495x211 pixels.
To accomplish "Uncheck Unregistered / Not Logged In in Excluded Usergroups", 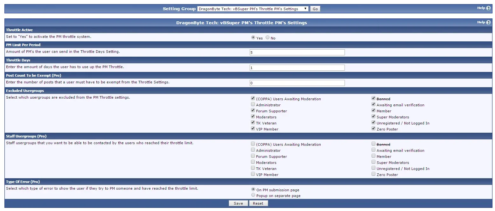I will pos(373,123).
